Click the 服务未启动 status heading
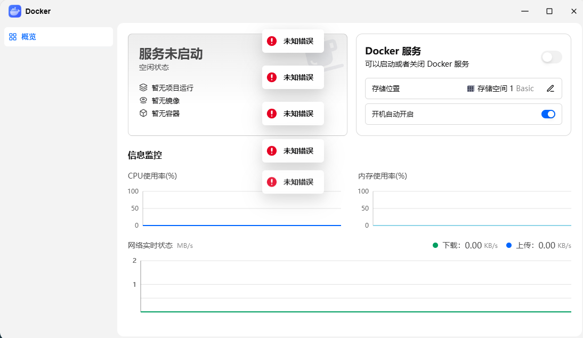Viewport: 583px width, 338px height. coord(171,54)
